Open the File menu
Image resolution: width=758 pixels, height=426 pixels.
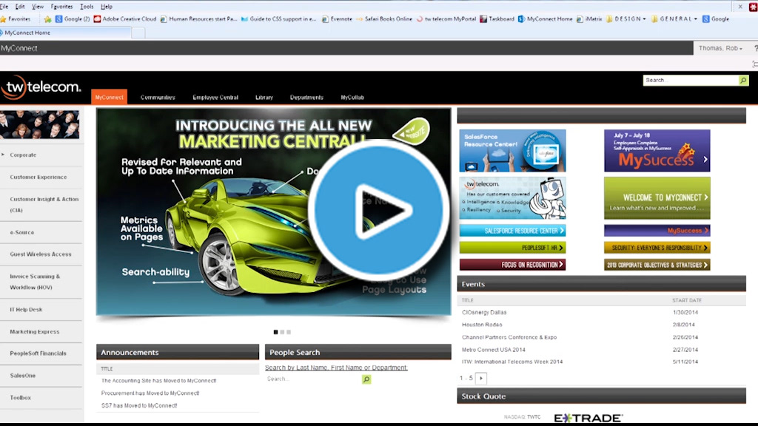click(x=4, y=6)
